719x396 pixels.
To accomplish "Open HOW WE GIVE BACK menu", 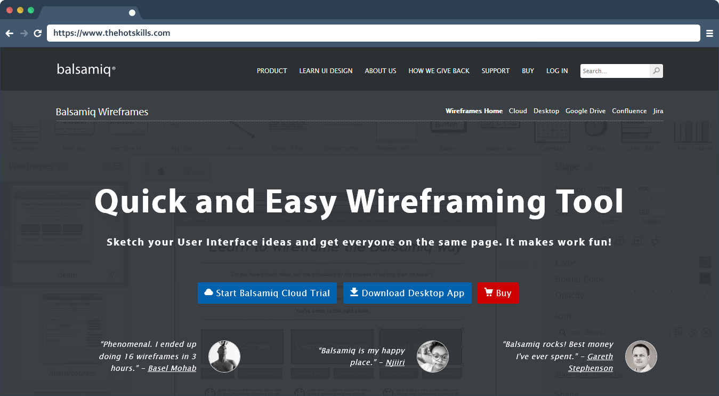I will point(439,71).
